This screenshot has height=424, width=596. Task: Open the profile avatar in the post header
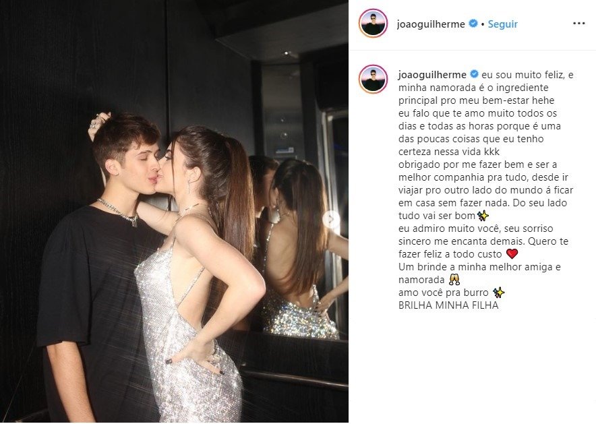374,24
